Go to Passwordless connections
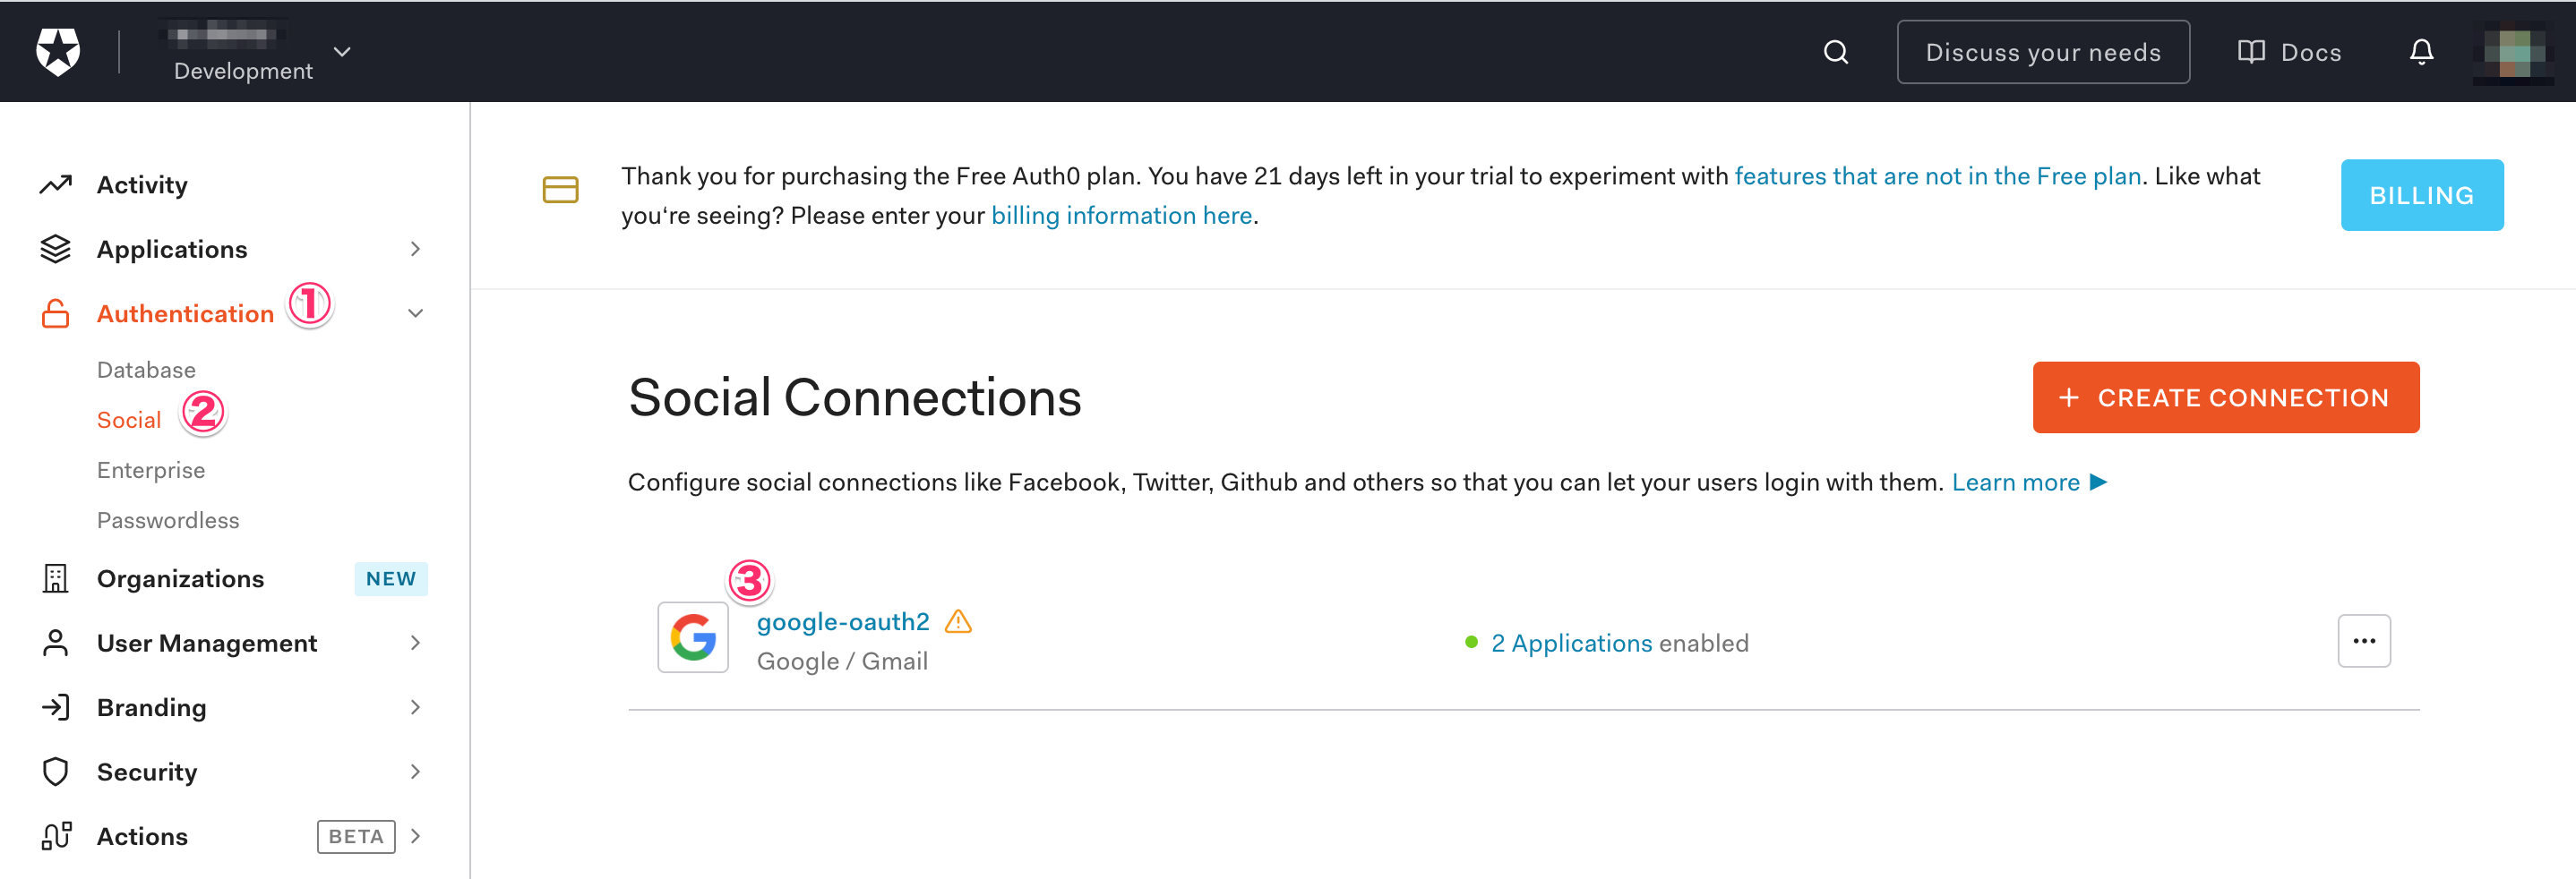The height and width of the screenshot is (879, 2576). click(168, 520)
